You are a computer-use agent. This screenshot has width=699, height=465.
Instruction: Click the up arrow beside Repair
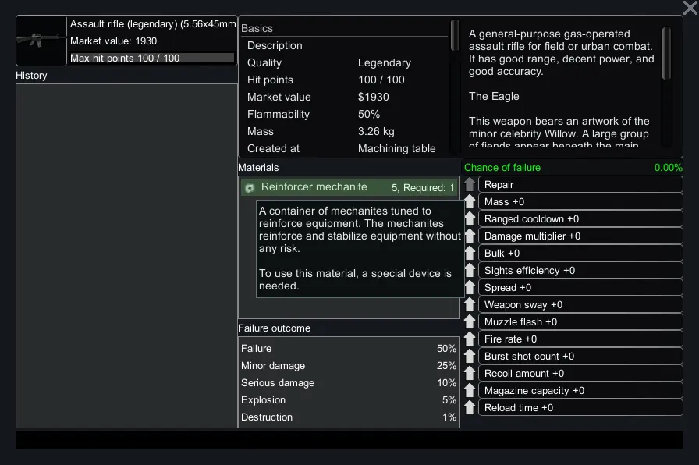coord(470,185)
